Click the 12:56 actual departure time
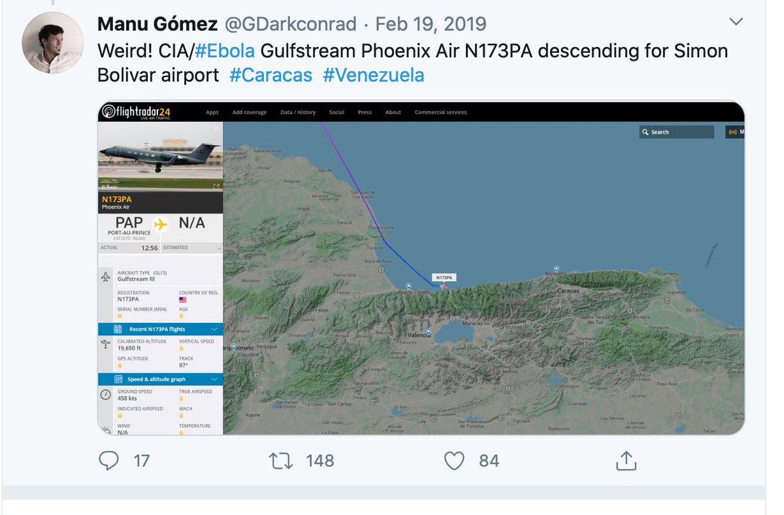The image size is (784, 515). (150, 248)
